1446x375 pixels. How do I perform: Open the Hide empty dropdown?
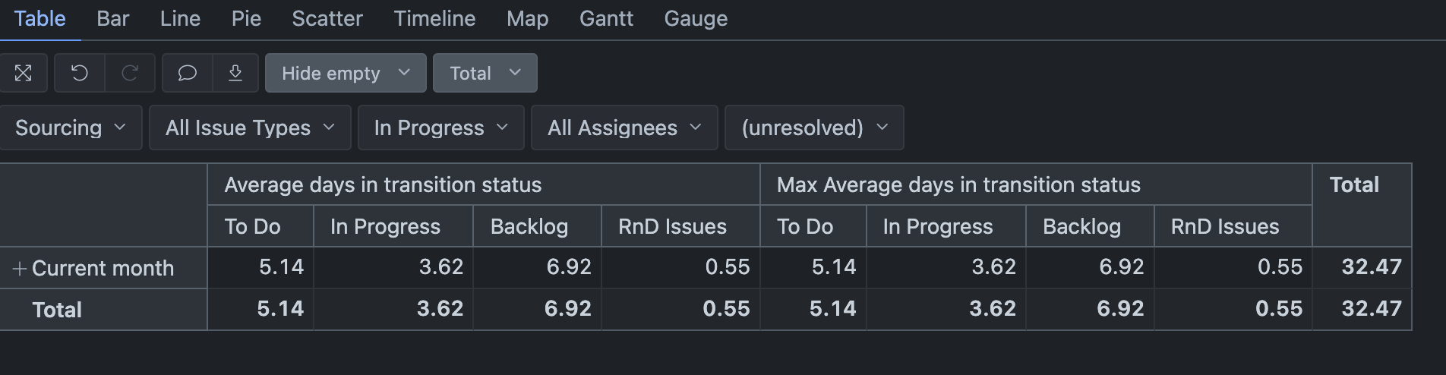346,73
